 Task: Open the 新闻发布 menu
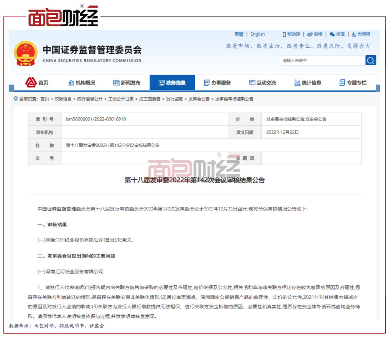[127, 83]
